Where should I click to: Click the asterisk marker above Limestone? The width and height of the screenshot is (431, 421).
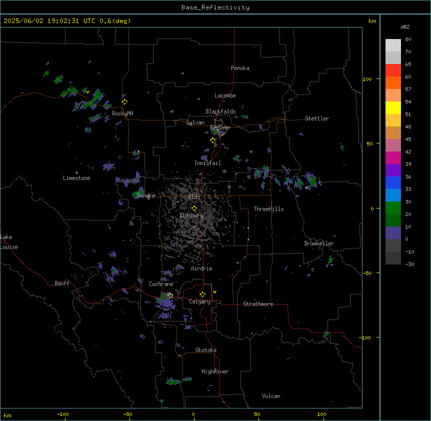(76, 173)
